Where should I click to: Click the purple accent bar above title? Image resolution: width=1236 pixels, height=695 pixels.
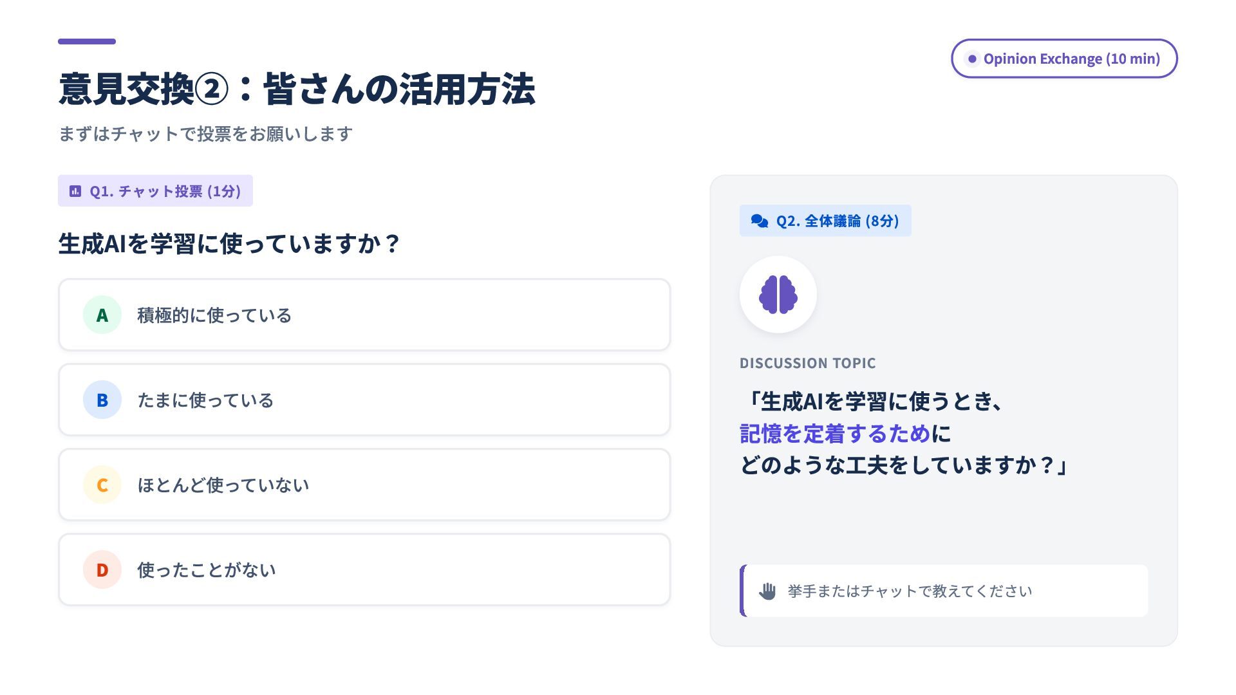[x=87, y=41]
